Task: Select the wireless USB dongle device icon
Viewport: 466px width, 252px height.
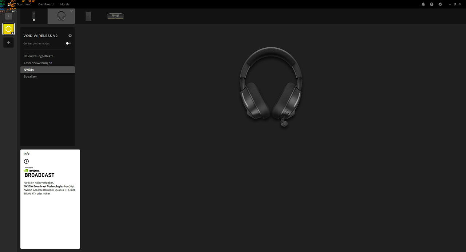Action: (34, 16)
